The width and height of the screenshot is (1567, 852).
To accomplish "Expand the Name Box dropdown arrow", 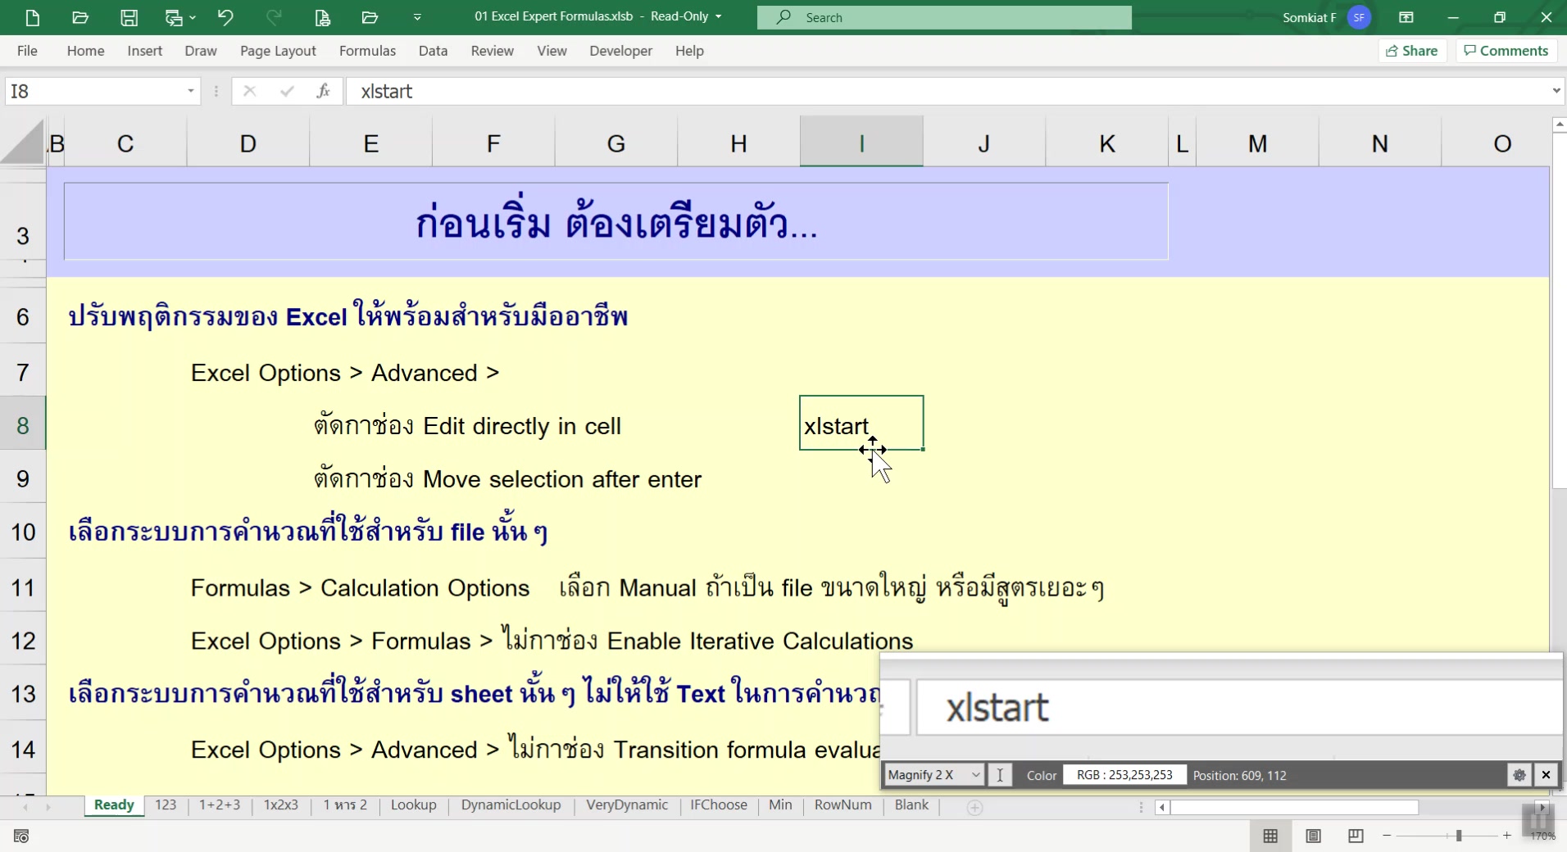I will pos(190,91).
